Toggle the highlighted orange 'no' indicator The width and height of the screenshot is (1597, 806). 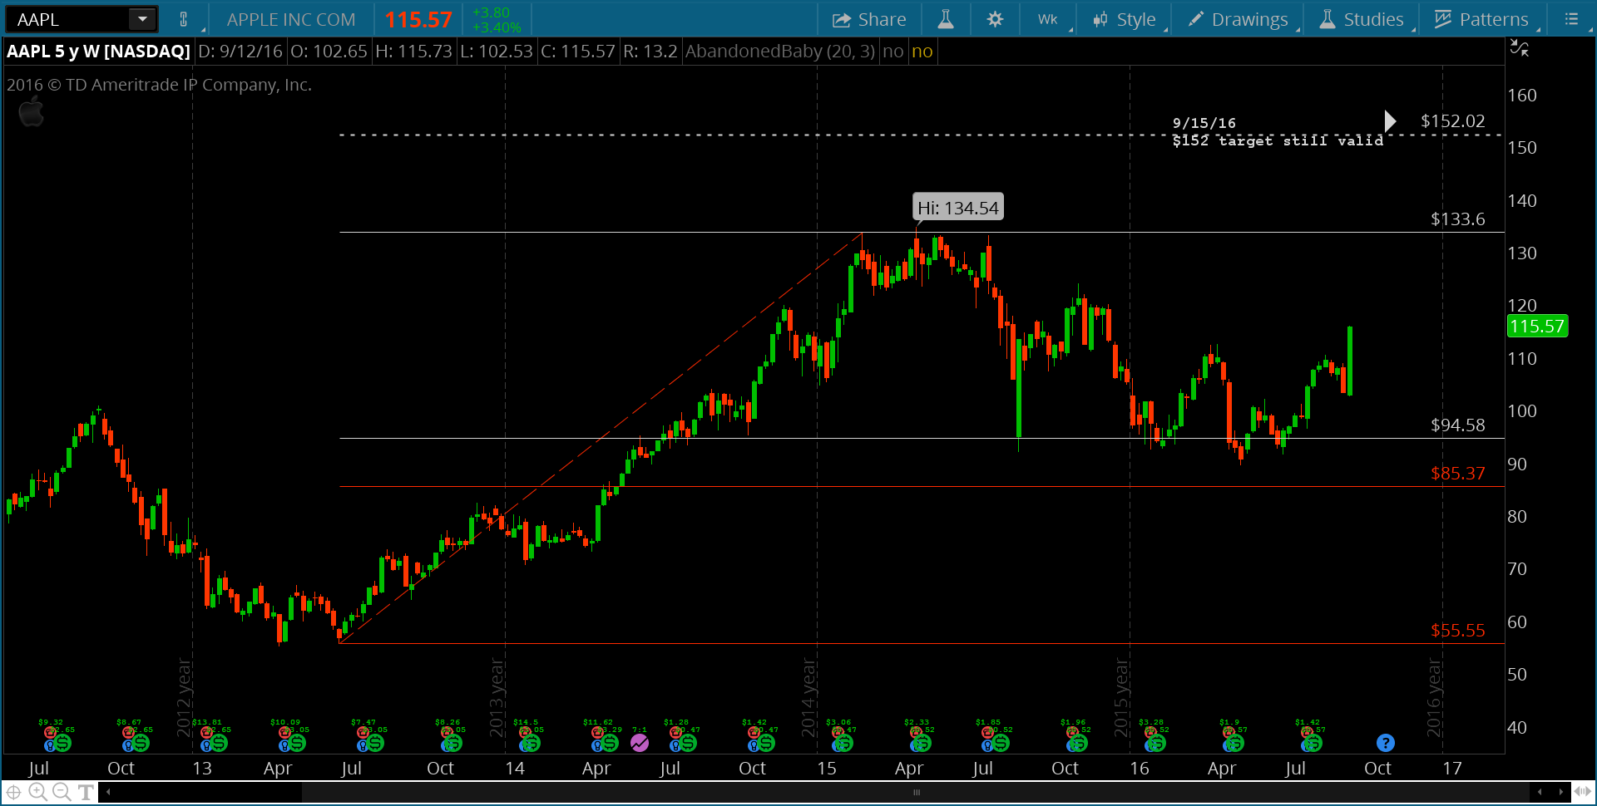coord(922,51)
